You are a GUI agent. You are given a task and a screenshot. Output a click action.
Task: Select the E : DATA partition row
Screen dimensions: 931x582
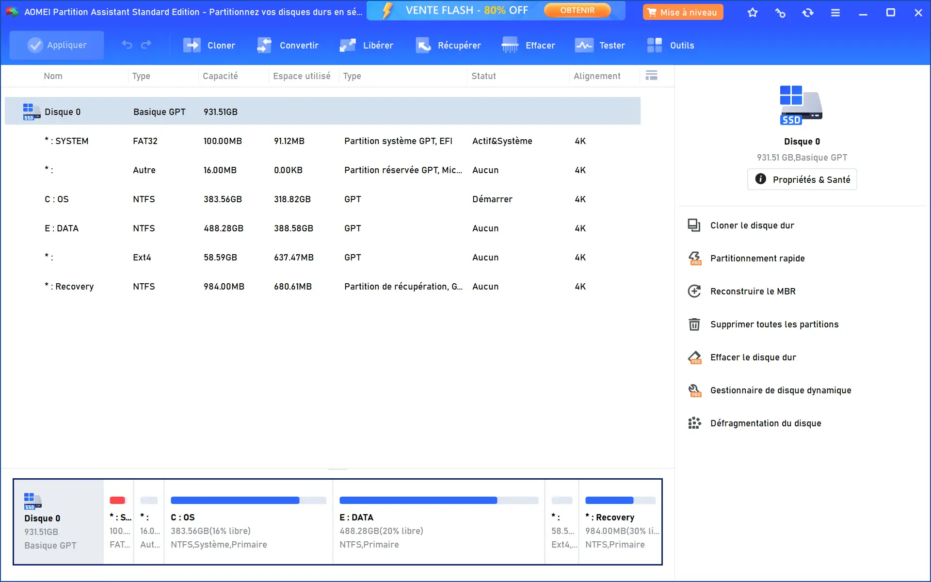tap(322, 228)
